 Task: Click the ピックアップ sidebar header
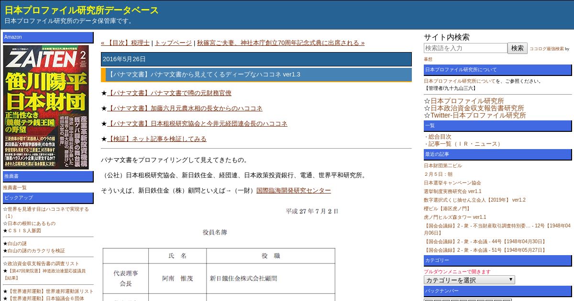click(48, 198)
